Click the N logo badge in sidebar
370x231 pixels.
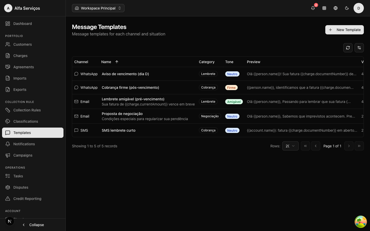tap(10, 221)
